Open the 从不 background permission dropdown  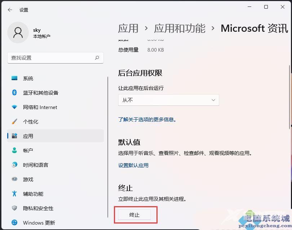tap(169, 100)
